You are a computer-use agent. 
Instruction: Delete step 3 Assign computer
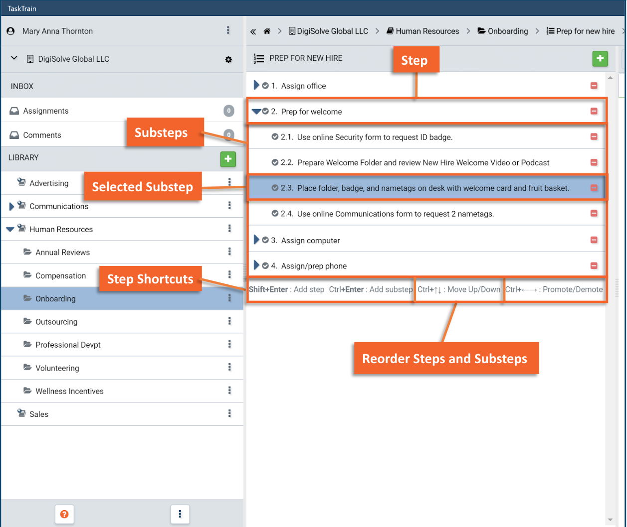click(x=594, y=240)
